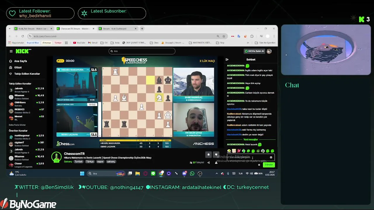Click the Satranç category link

pos(68,162)
